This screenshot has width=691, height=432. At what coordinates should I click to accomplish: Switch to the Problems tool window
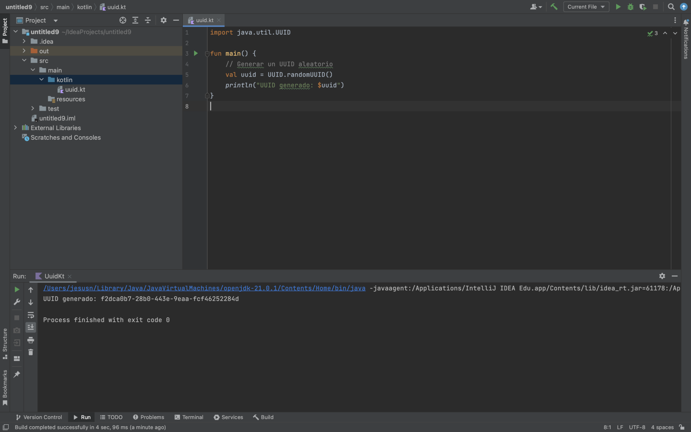coord(148,417)
